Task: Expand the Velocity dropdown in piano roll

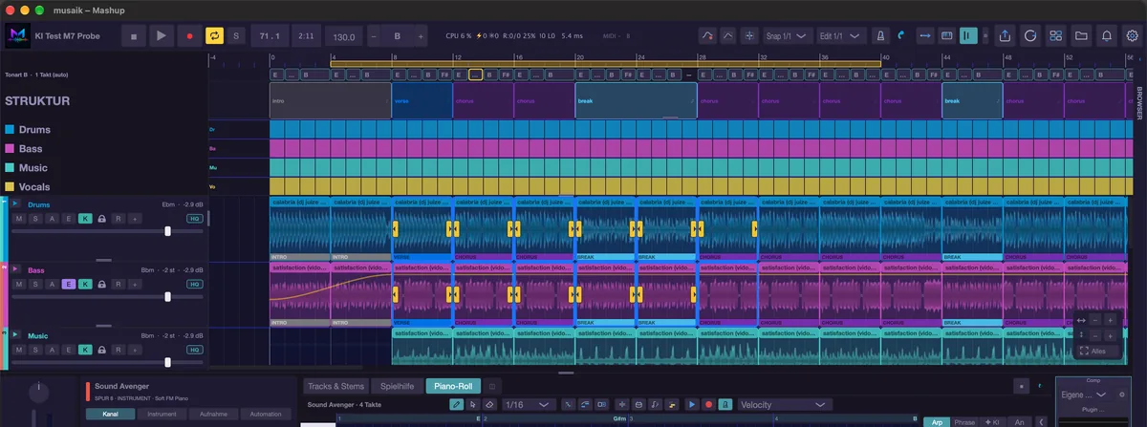Action: pos(778,405)
